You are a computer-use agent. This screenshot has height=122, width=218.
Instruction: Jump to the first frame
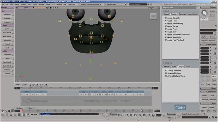pyautogui.click(x=126, y=115)
